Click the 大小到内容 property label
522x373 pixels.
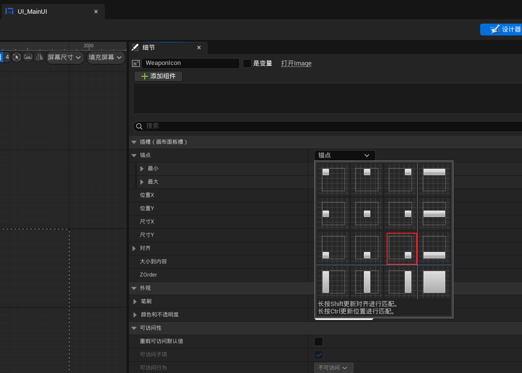153,261
